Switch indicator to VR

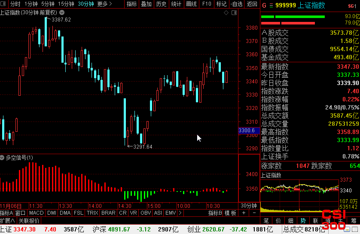click(x=134, y=213)
